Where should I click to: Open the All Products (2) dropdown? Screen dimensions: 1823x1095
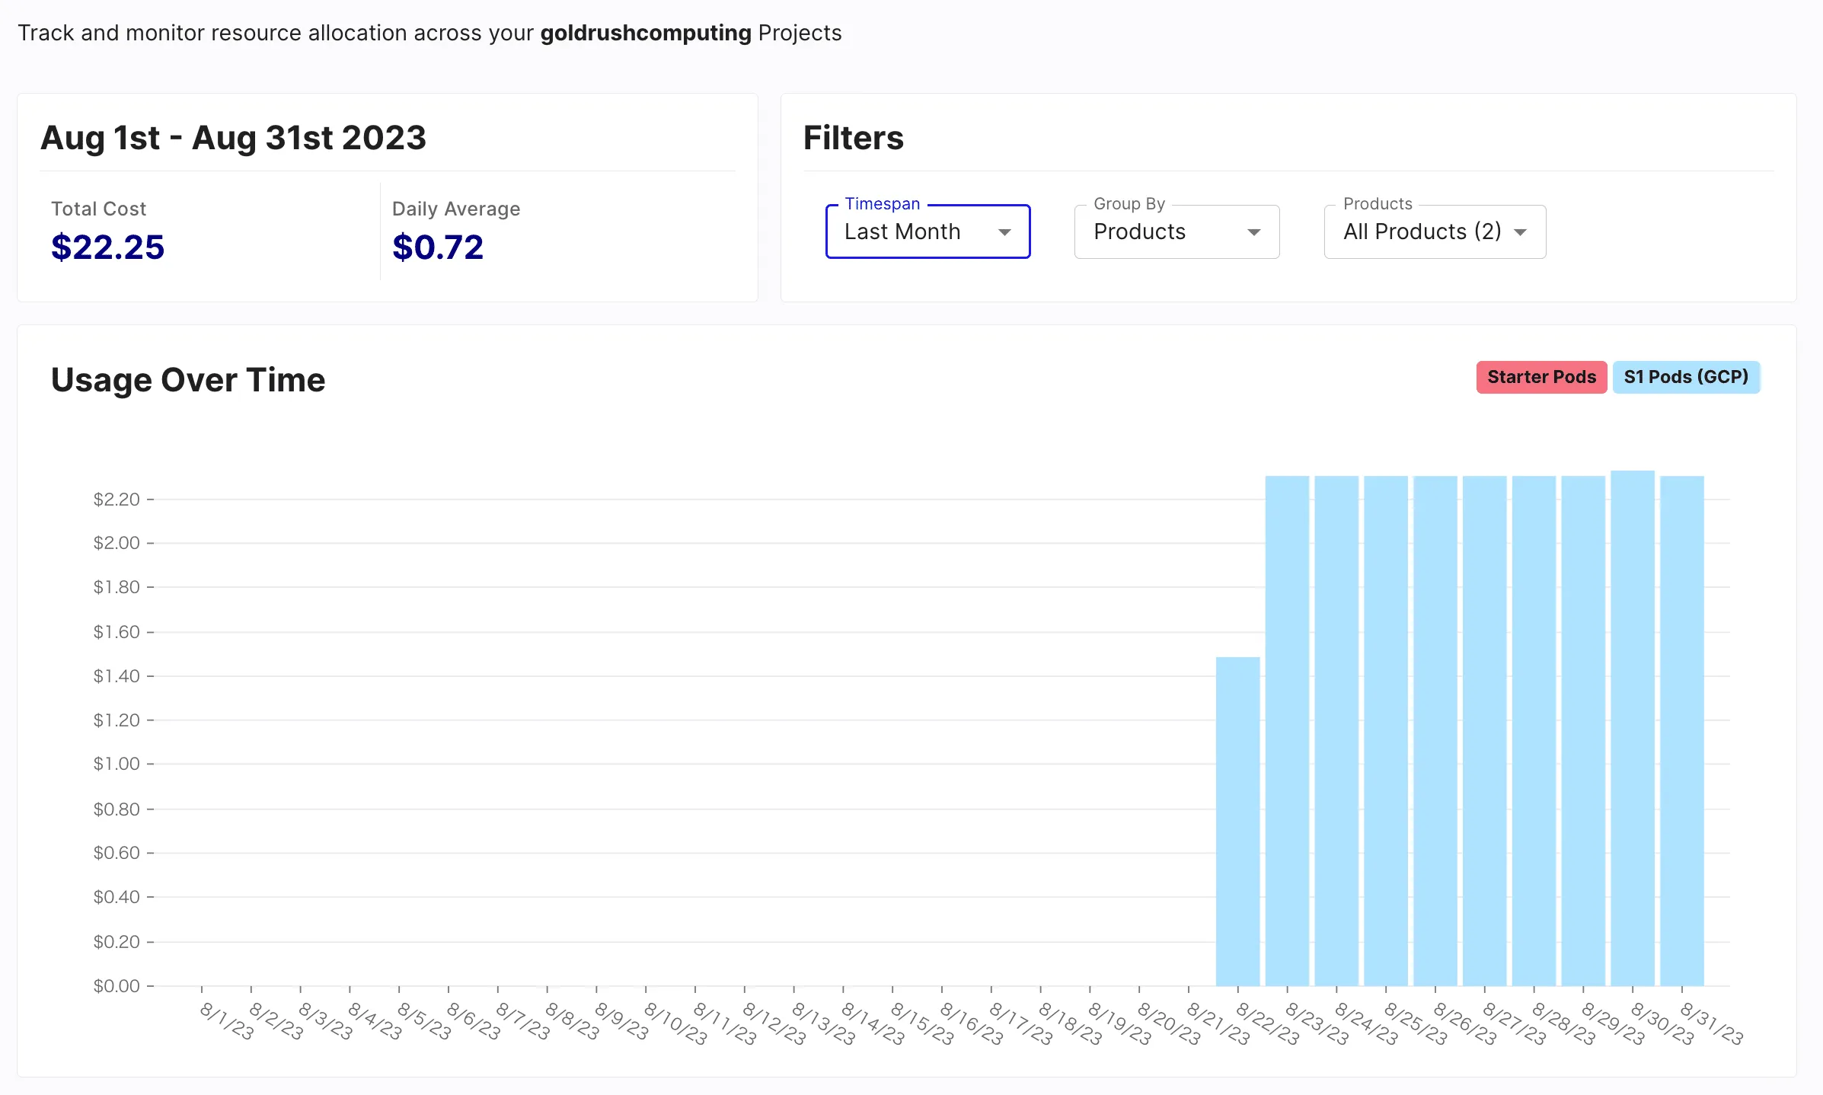click(1435, 231)
